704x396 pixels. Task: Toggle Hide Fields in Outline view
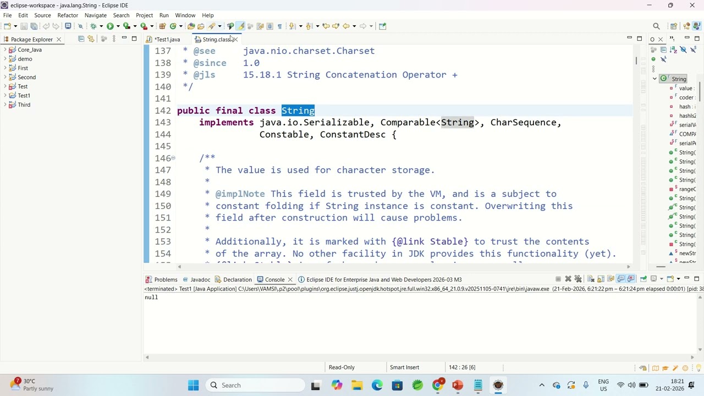click(683, 49)
